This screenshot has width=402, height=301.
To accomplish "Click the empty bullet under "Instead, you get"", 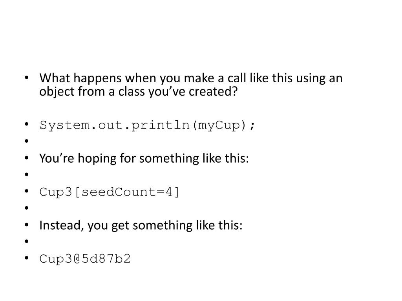I will [x=27, y=241].
